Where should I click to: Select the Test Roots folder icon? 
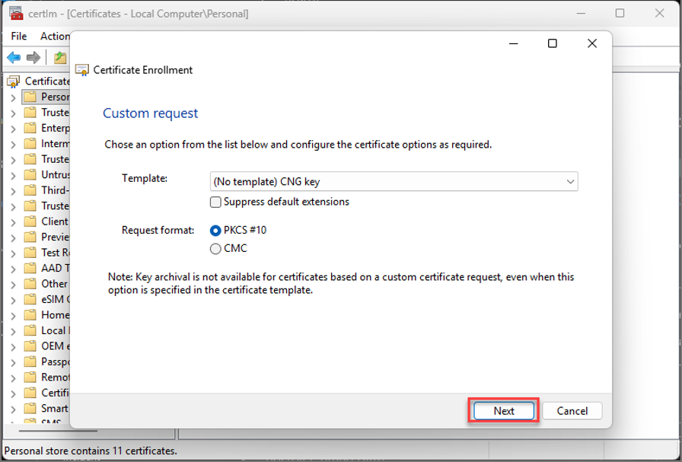30,253
